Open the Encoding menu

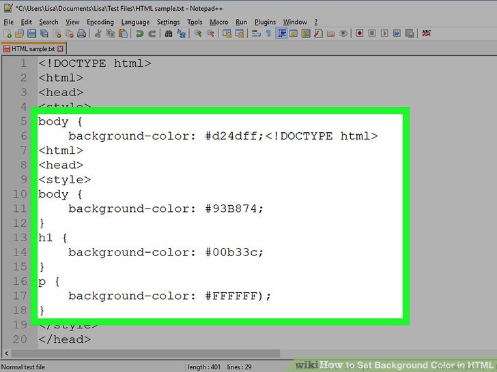pyautogui.click(x=100, y=22)
